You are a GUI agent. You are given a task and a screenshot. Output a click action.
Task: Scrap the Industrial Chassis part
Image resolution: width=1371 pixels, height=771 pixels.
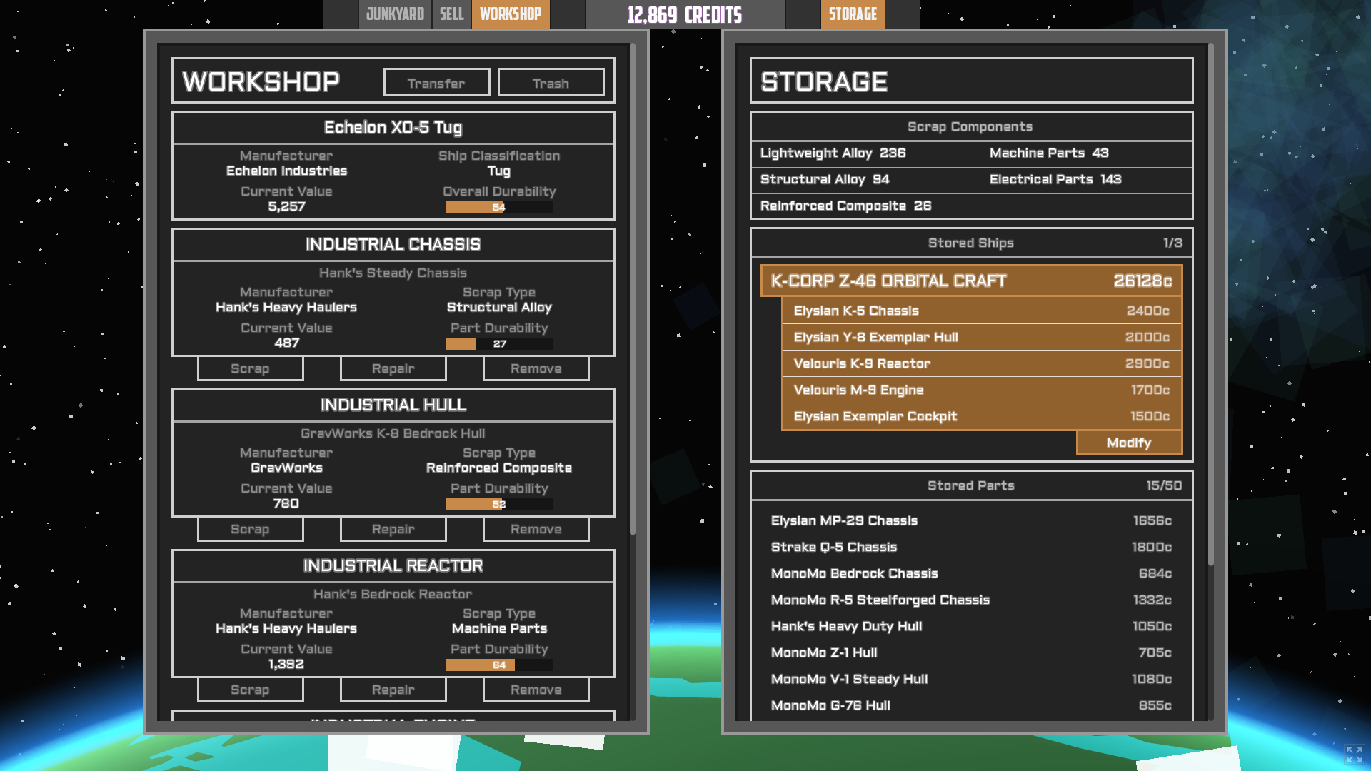coord(250,368)
